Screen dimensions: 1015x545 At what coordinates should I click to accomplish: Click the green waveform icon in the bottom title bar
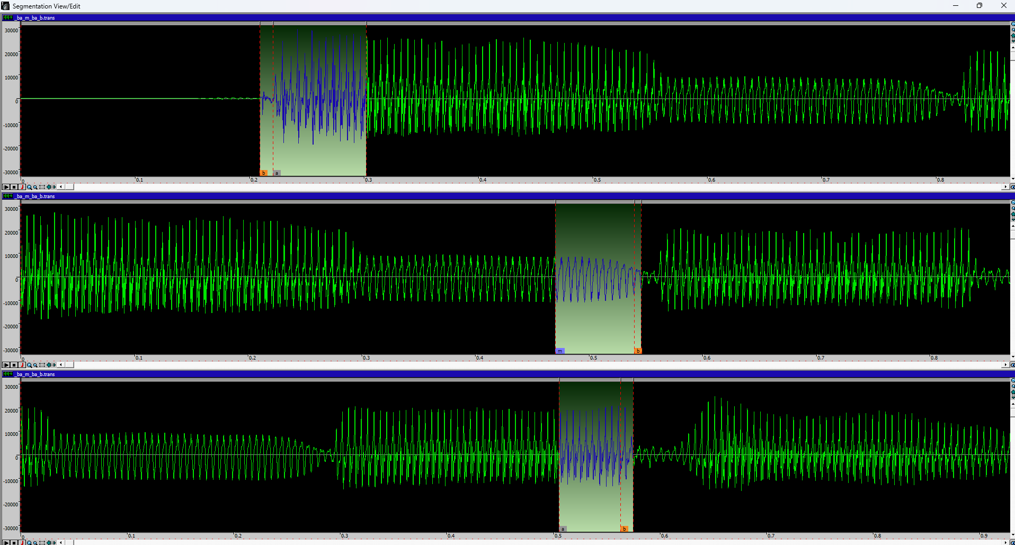[x=8, y=374]
